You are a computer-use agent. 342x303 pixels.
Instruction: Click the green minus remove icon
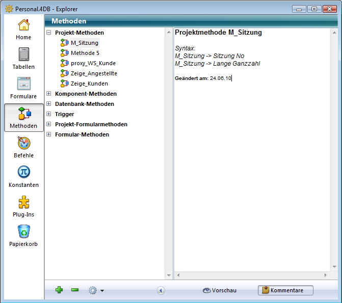pyautogui.click(x=75, y=290)
